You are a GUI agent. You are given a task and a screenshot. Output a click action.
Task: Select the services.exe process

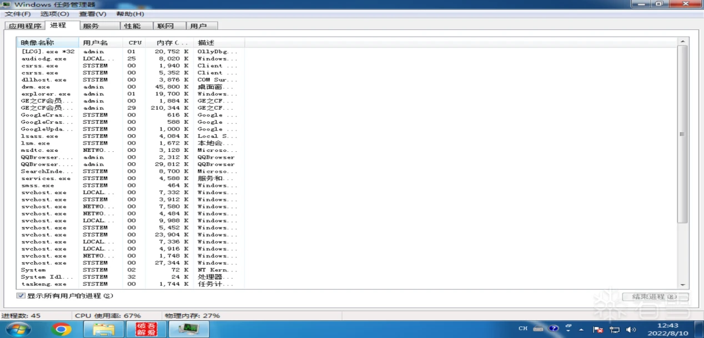coord(130,178)
